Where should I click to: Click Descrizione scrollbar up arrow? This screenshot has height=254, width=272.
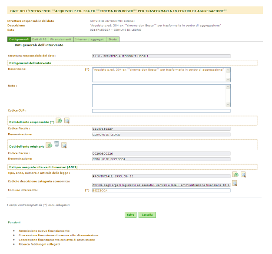coord(228,70)
